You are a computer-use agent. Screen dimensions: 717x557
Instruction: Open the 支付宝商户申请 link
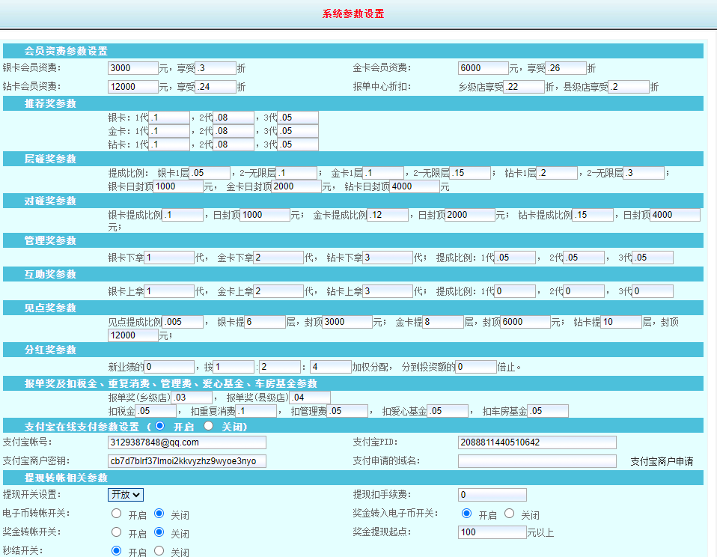tap(662, 461)
